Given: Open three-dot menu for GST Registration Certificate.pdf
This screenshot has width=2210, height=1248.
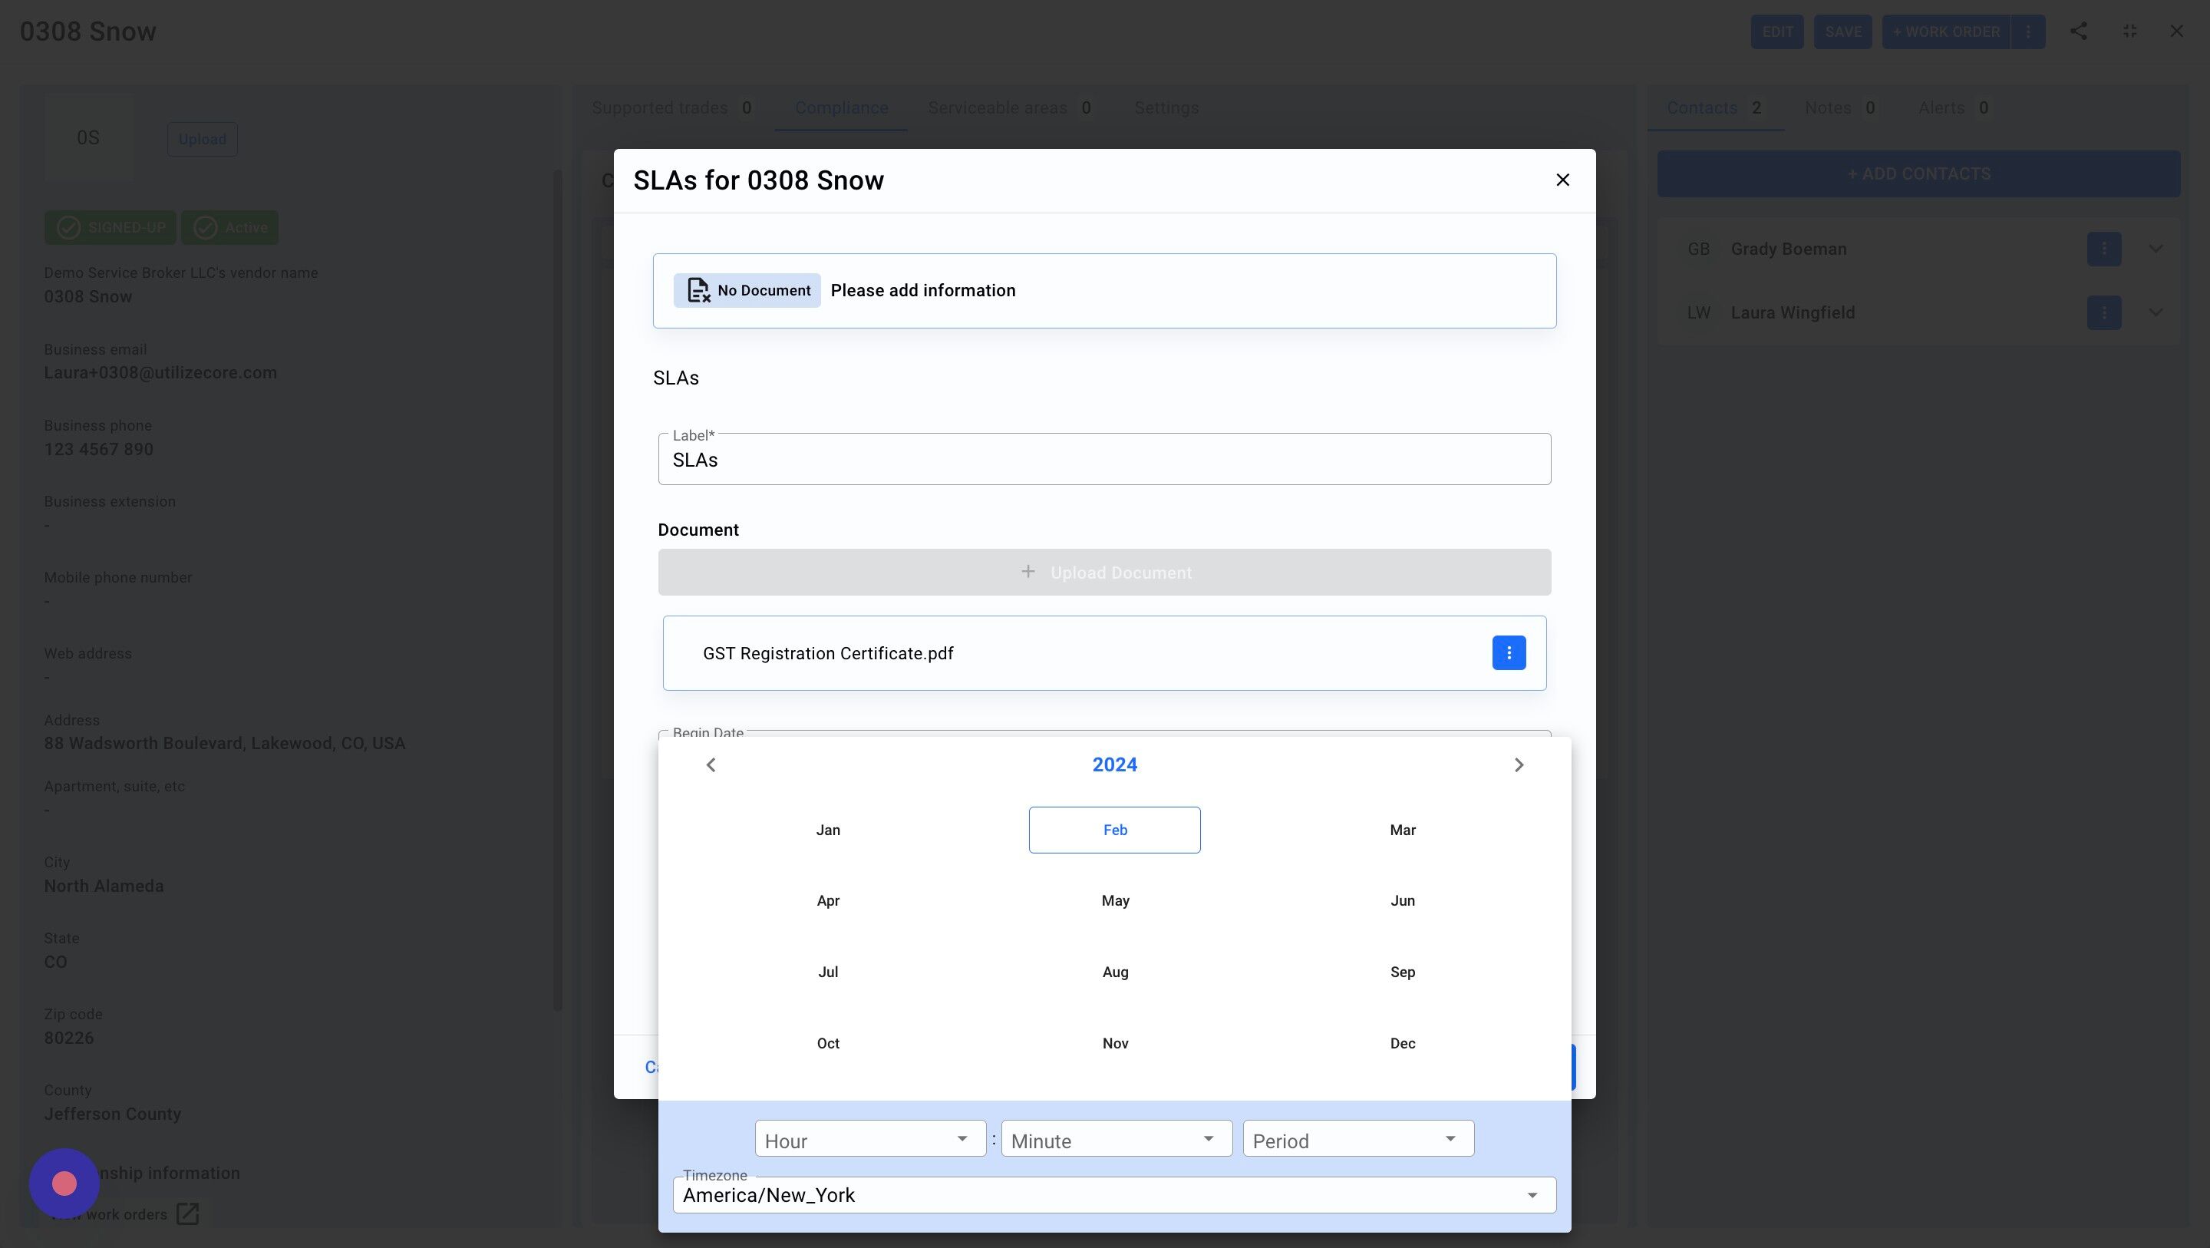Looking at the screenshot, I should (1508, 653).
